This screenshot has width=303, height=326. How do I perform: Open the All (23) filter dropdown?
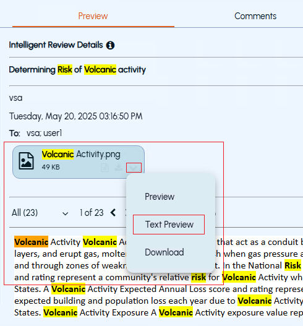[x=40, y=213]
